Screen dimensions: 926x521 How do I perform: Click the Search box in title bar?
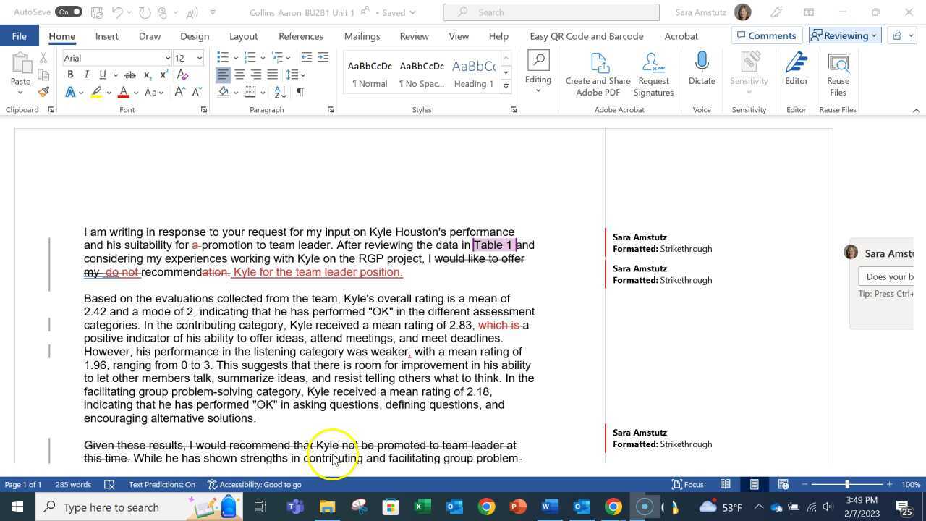(x=551, y=12)
